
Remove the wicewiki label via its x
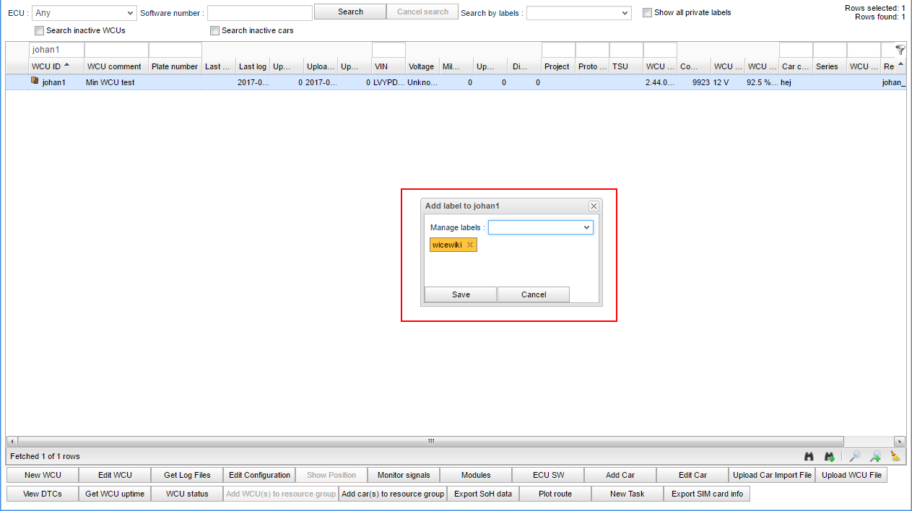(x=470, y=245)
